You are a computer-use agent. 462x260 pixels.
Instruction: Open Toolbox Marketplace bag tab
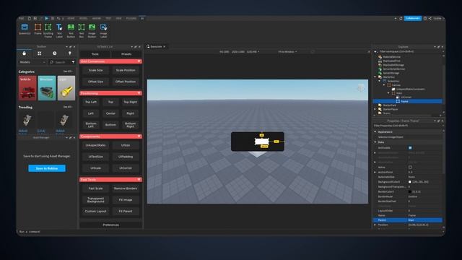click(24, 53)
